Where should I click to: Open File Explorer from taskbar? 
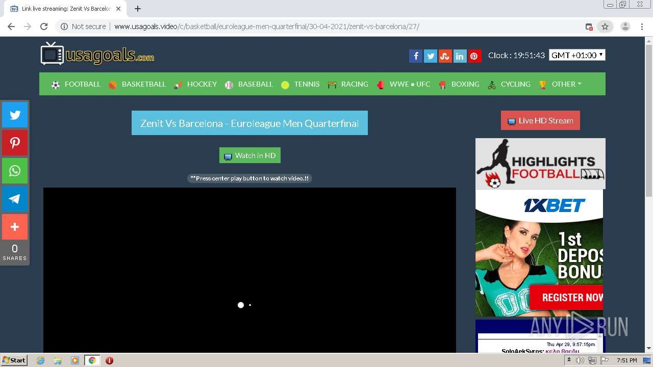(58, 360)
